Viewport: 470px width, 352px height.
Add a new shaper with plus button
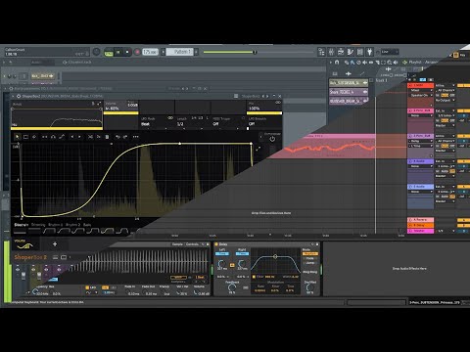click(55, 243)
